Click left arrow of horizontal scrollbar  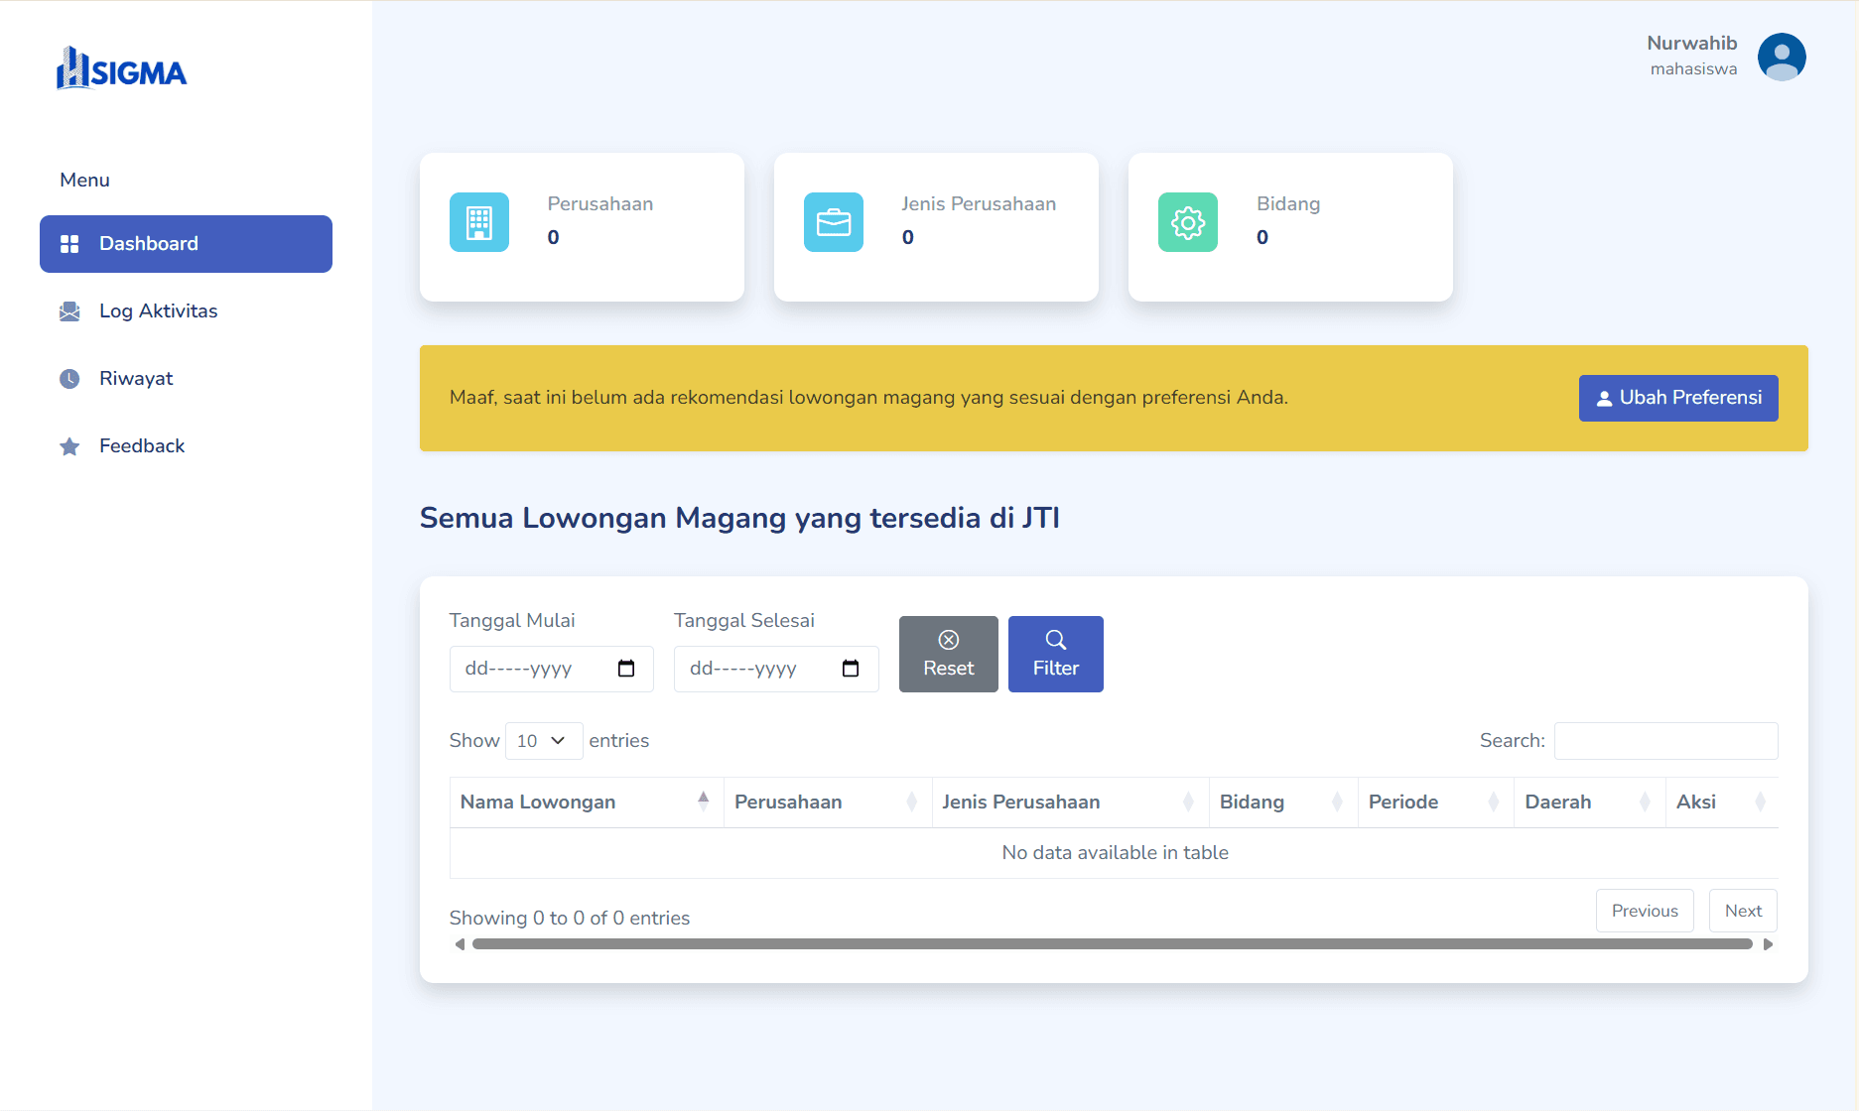(460, 944)
